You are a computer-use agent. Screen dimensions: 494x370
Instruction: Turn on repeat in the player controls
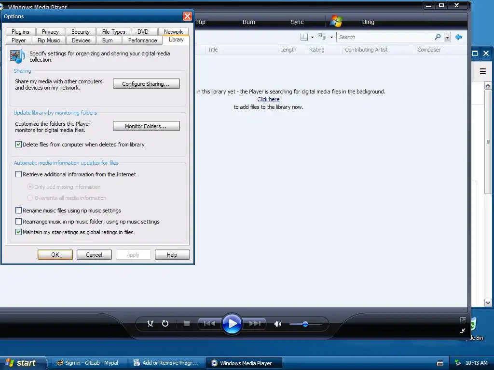165,323
